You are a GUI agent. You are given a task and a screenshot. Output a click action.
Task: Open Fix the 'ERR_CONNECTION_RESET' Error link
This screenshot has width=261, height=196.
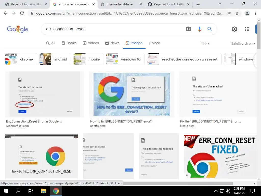pos(210,121)
